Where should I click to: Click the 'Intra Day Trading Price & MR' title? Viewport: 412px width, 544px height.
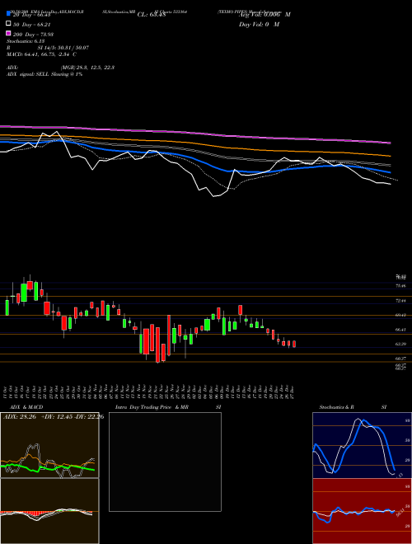pos(152,407)
